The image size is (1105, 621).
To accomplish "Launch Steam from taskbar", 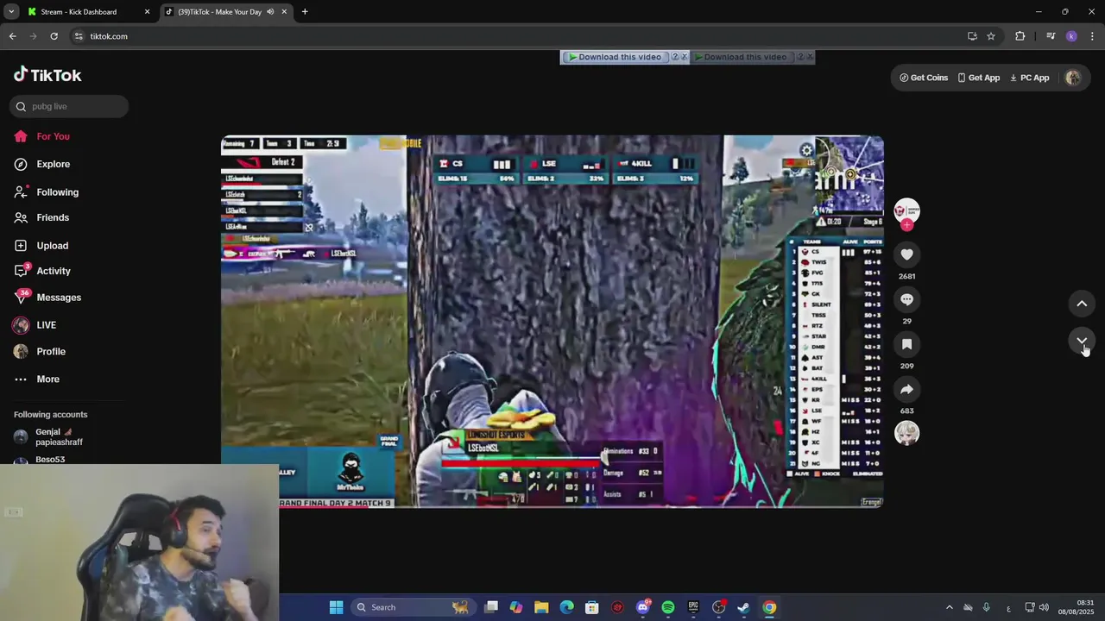I will click(x=743, y=607).
